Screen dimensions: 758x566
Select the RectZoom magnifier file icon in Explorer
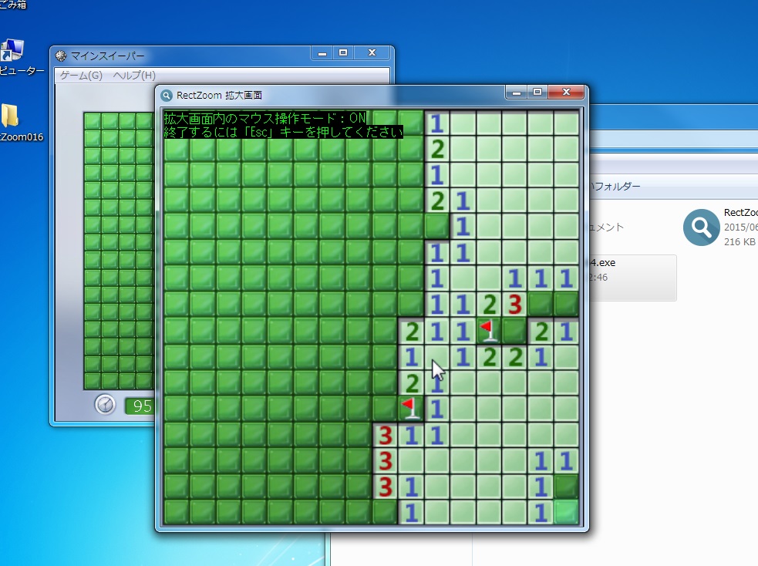coord(701,227)
